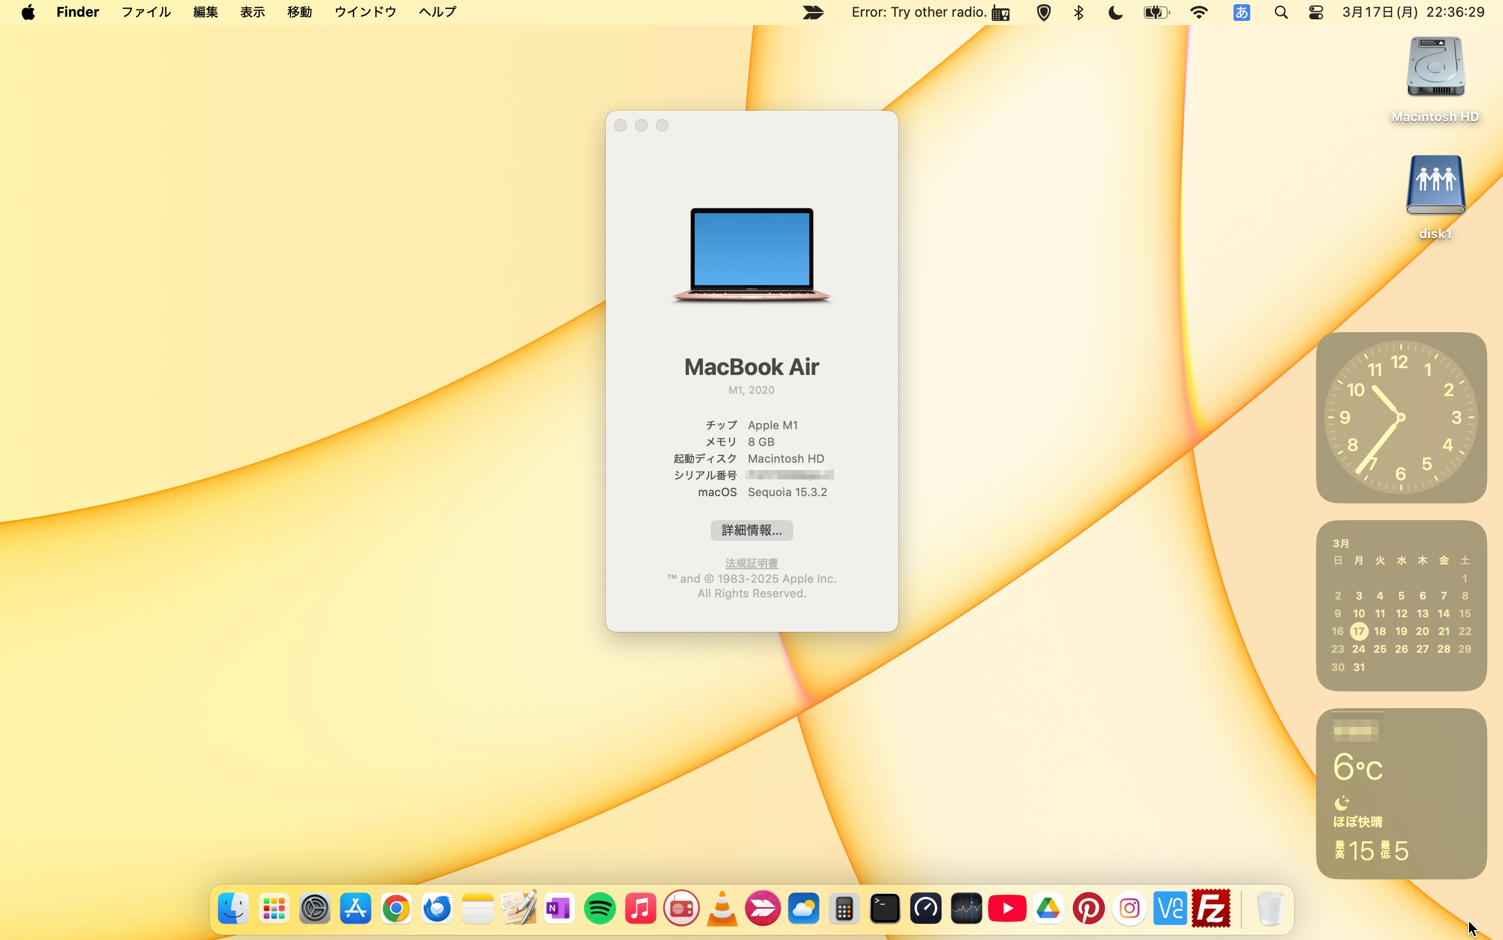Open the yellow Notes app in Dock
The image size is (1503, 940).
point(477,909)
